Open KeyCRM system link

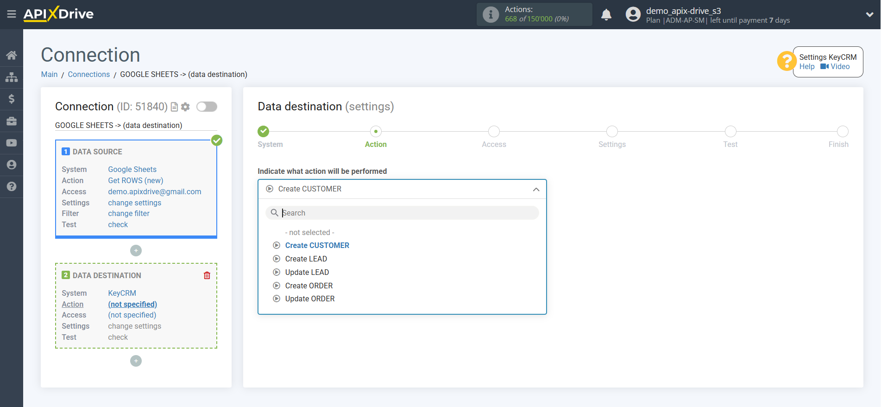[x=122, y=293]
